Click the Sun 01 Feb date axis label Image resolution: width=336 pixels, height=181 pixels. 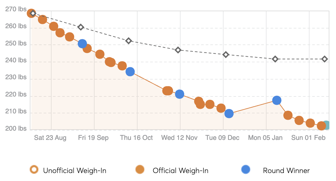pyautogui.click(x=308, y=138)
